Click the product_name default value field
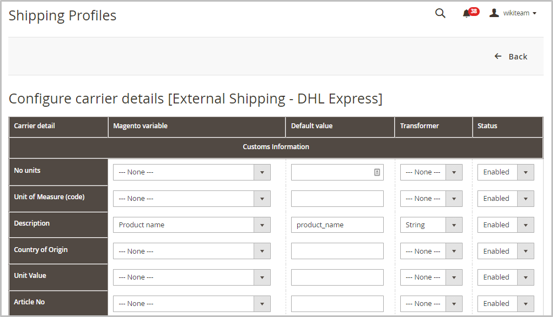The image size is (553, 317). coord(337,225)
